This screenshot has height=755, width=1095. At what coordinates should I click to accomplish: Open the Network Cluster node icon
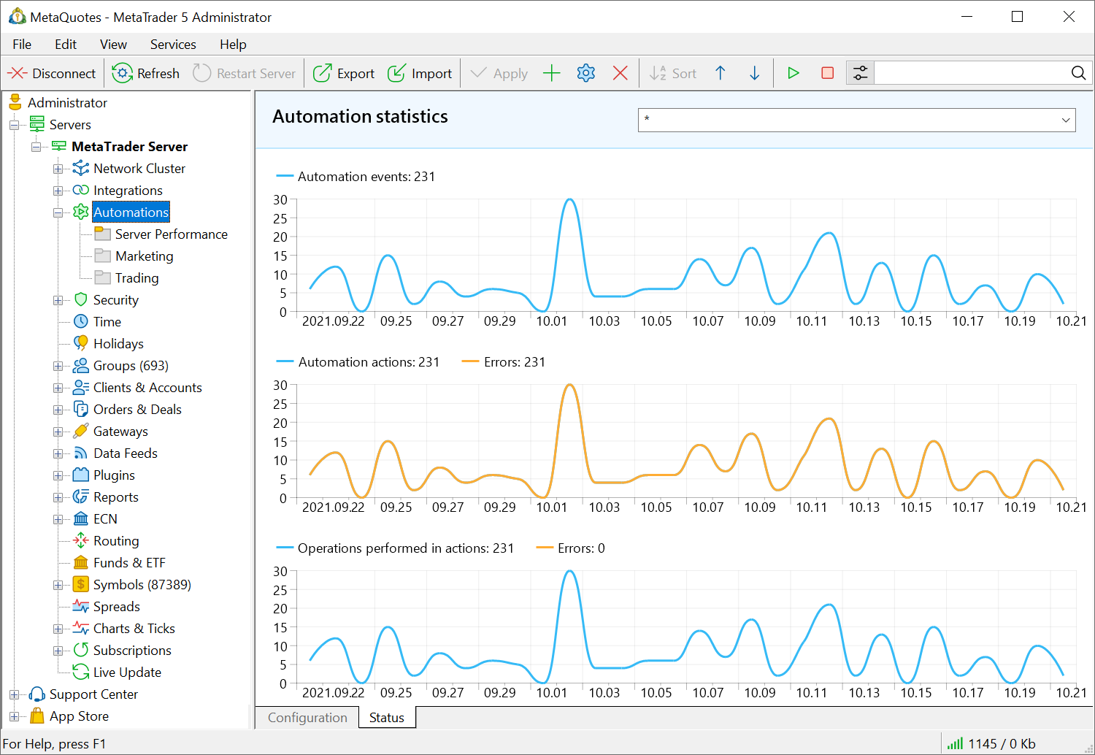point(81,169)
